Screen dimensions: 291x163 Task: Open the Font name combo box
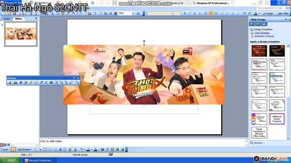pos(161,13)
